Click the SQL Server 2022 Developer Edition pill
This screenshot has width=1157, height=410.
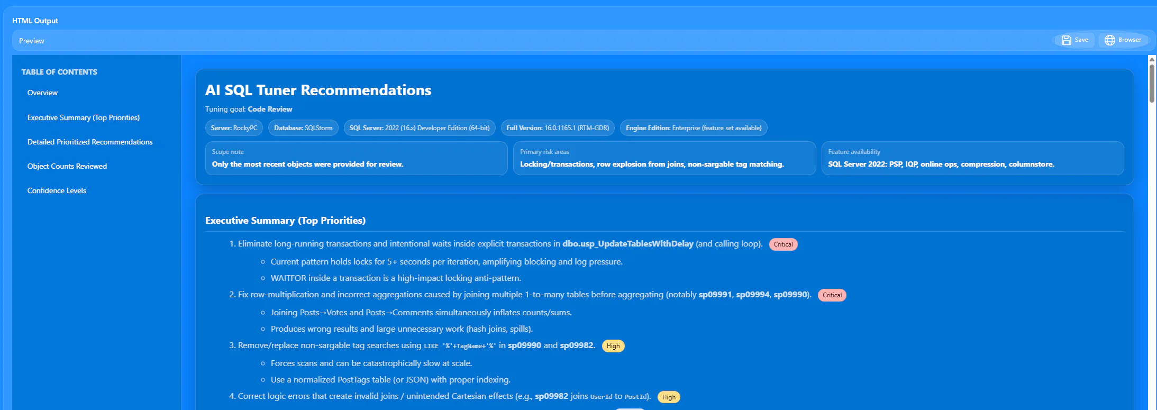coord(420,128)
